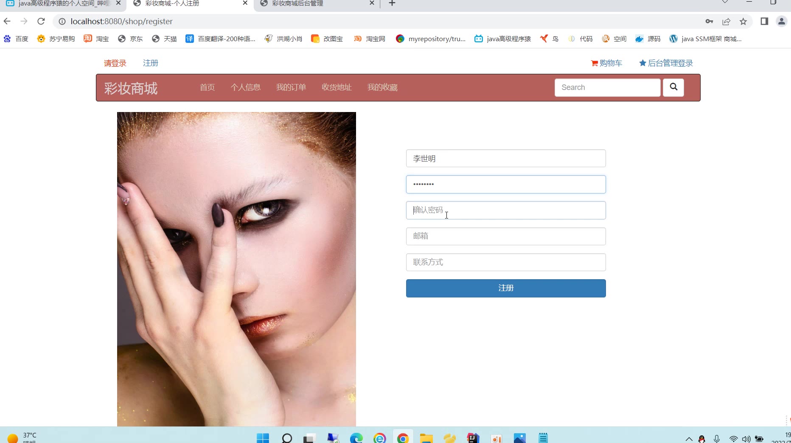Close the 彩妆商城后台管理 tab
The width and height of the screenshot is (791, 443).
pos(372,3)
